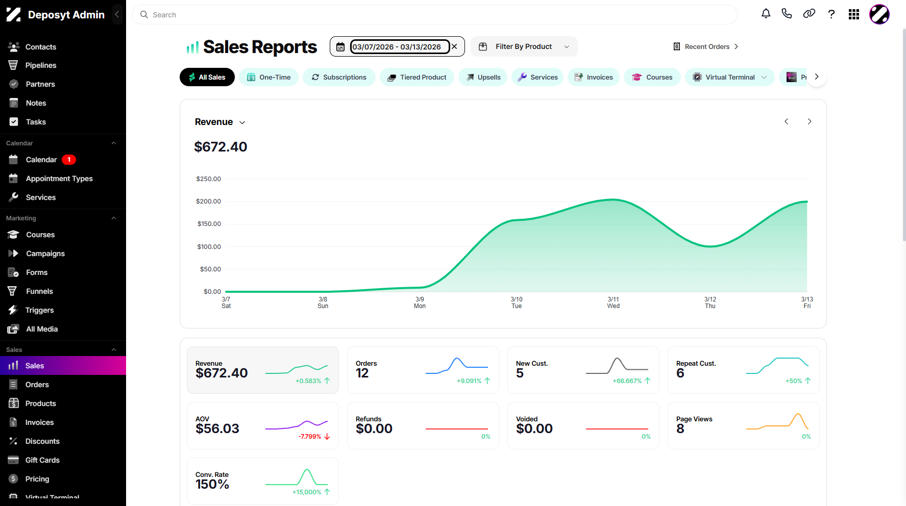This screenshot has width=906, height=506.
Task: Click the Search field
Action: click(x=434, y=15)
